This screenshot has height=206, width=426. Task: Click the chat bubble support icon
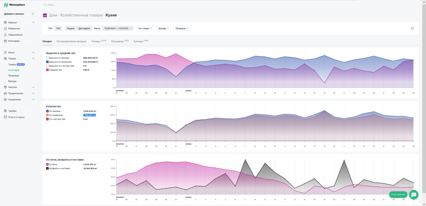[x=414, y=195]
